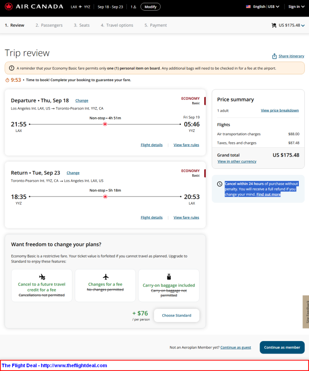Image resolution: width=309 pixels, height=371 pixels.
Task: Click the departure flight maple leaf marker
Action: click(105, 124)
